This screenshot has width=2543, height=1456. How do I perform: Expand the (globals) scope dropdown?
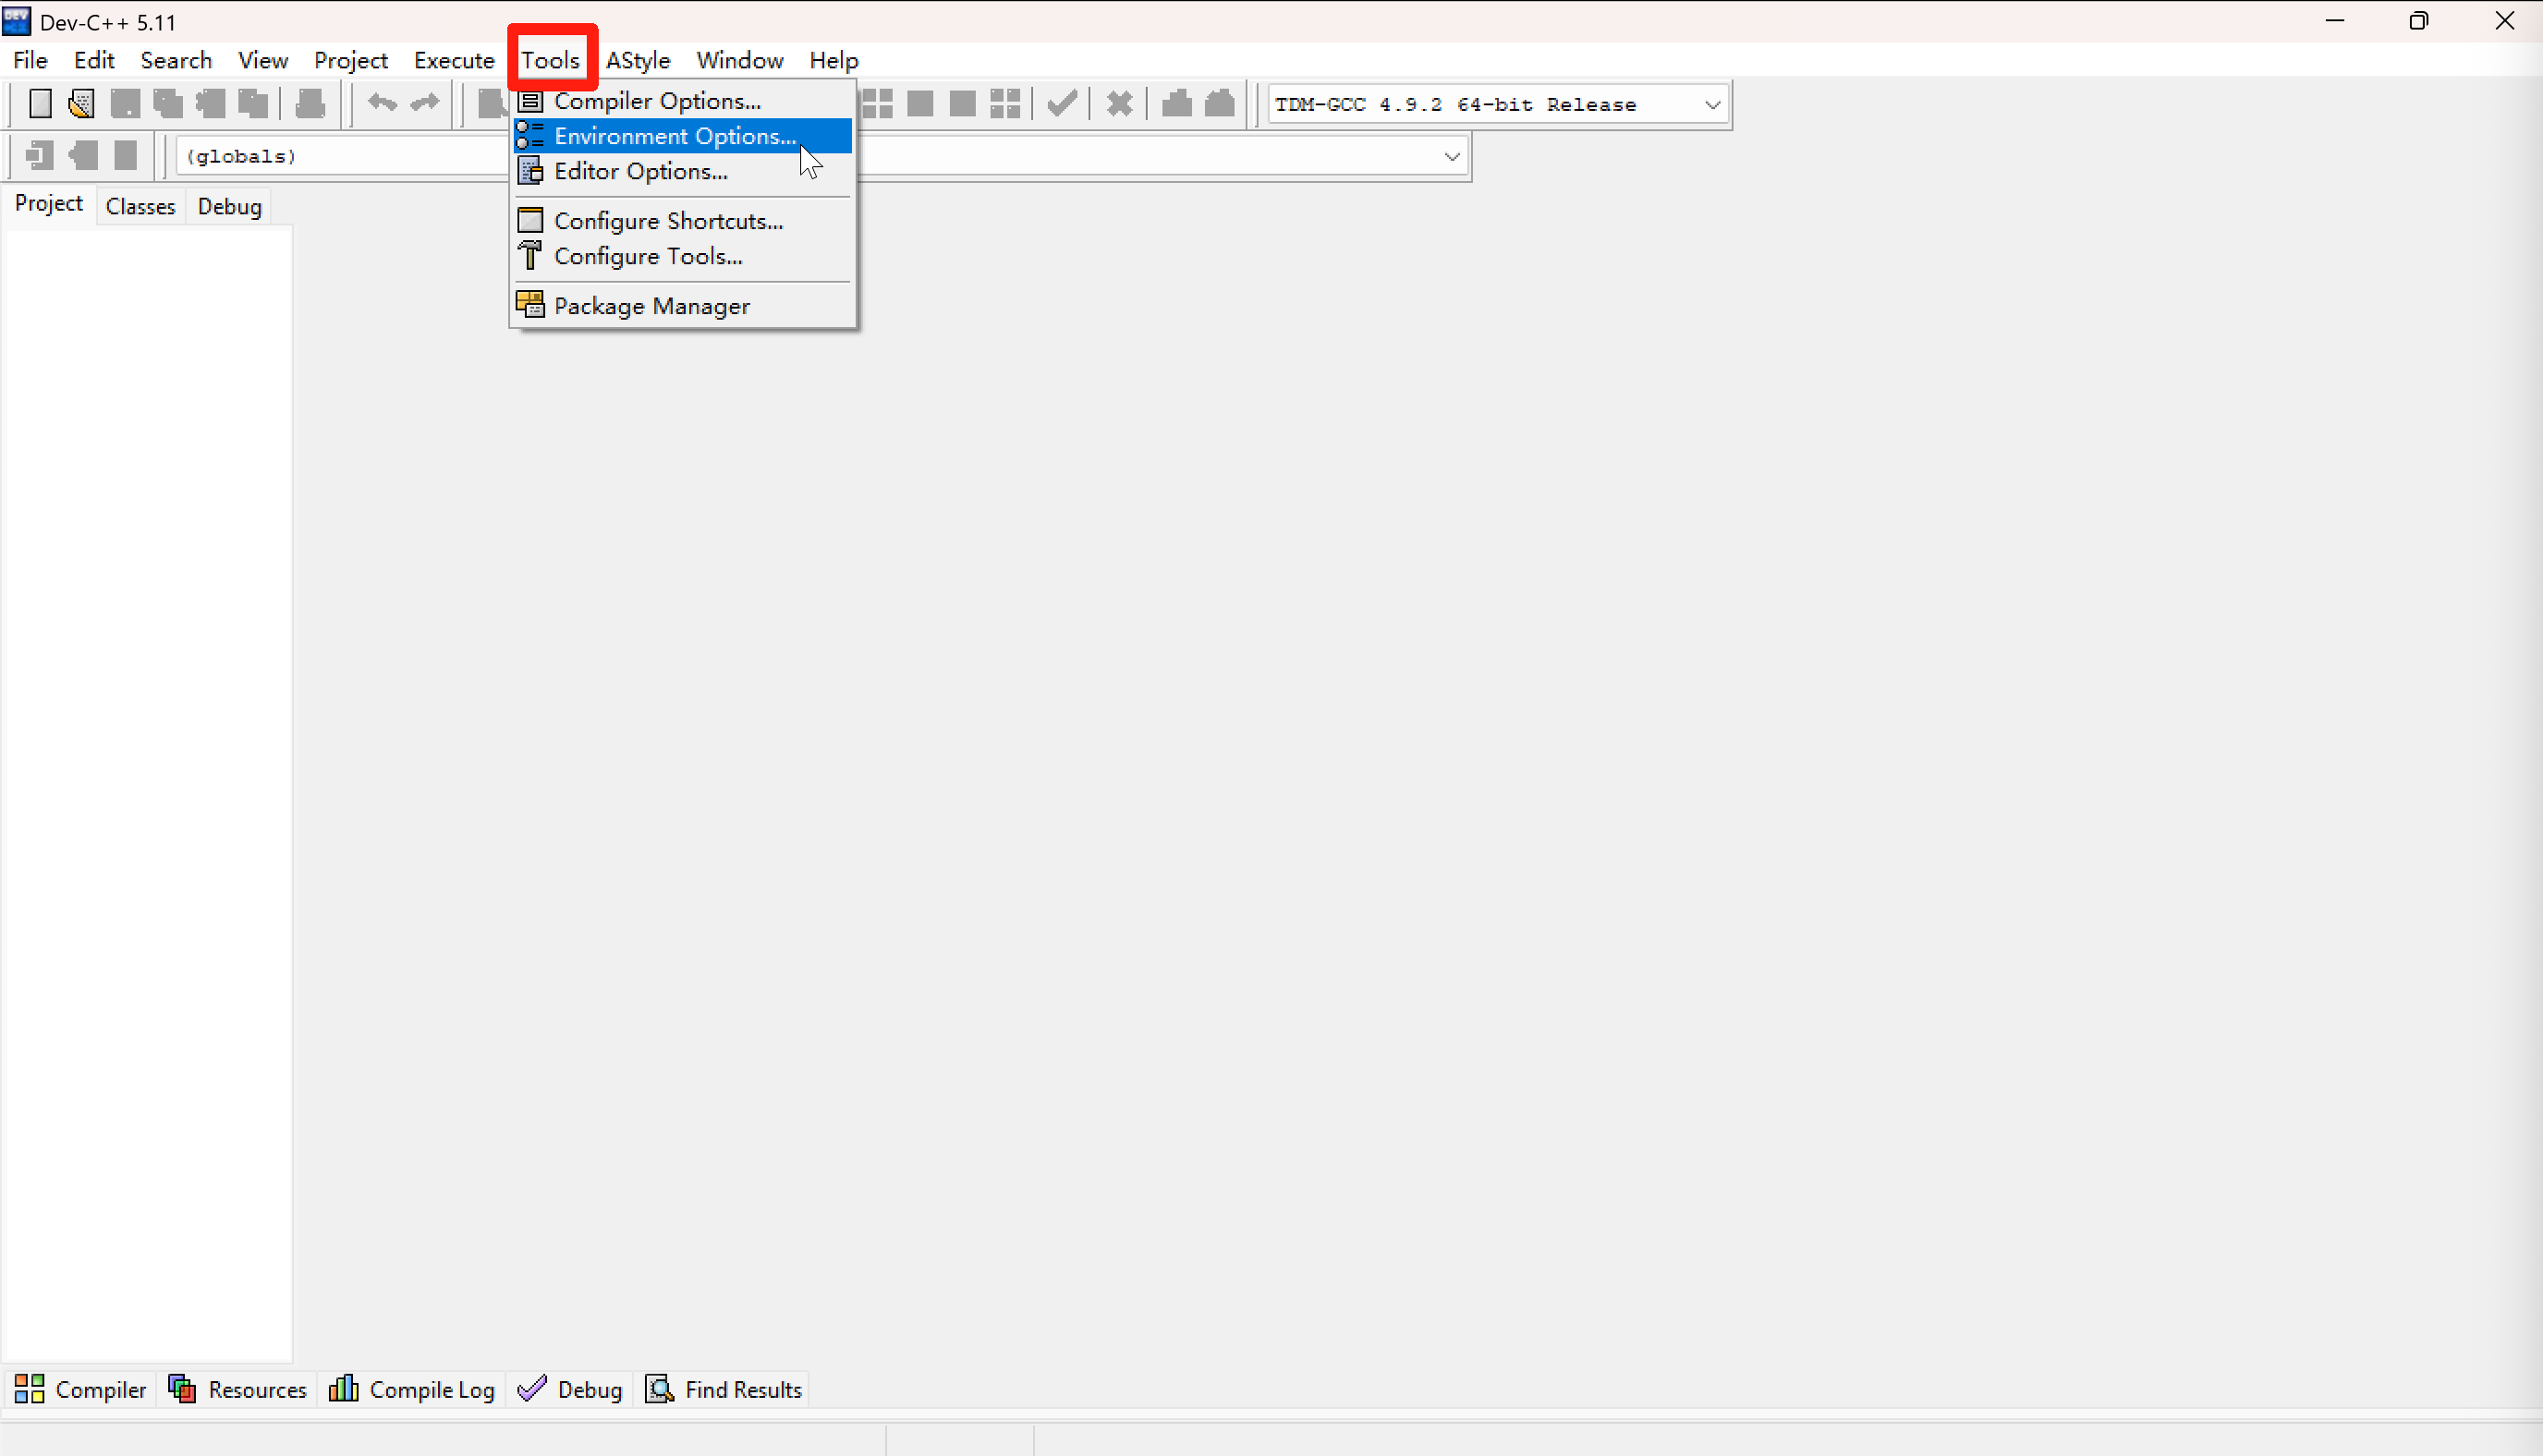[340, 156]
